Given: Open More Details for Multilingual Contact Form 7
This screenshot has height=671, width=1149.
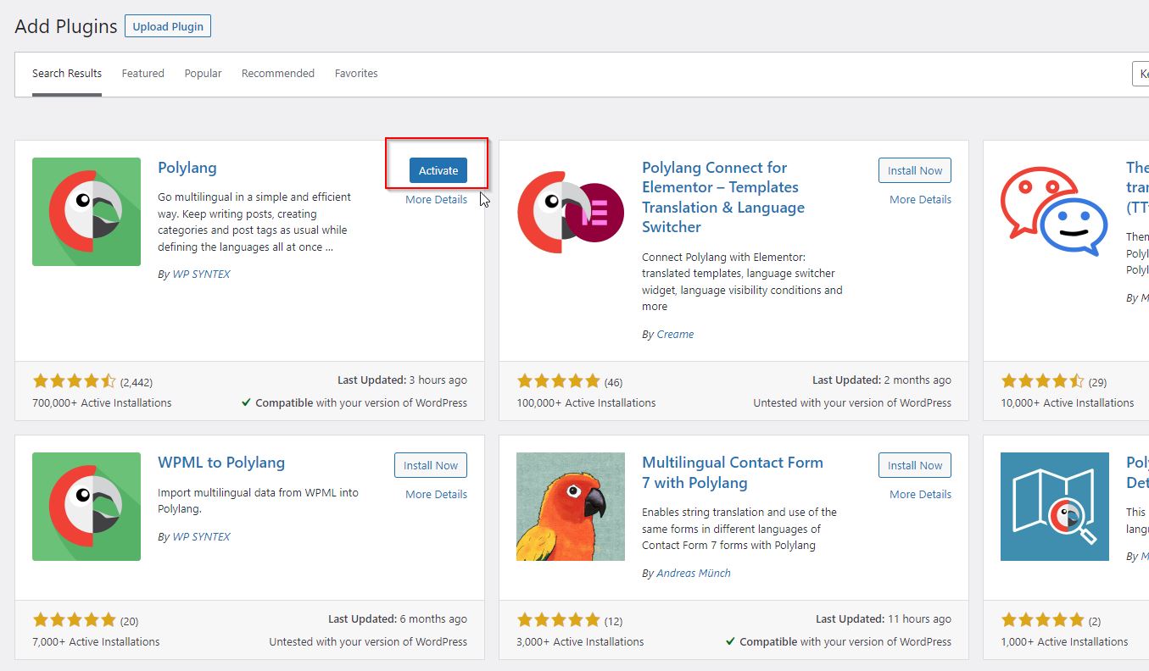Looking at the screenshot, I should point(920,495).
